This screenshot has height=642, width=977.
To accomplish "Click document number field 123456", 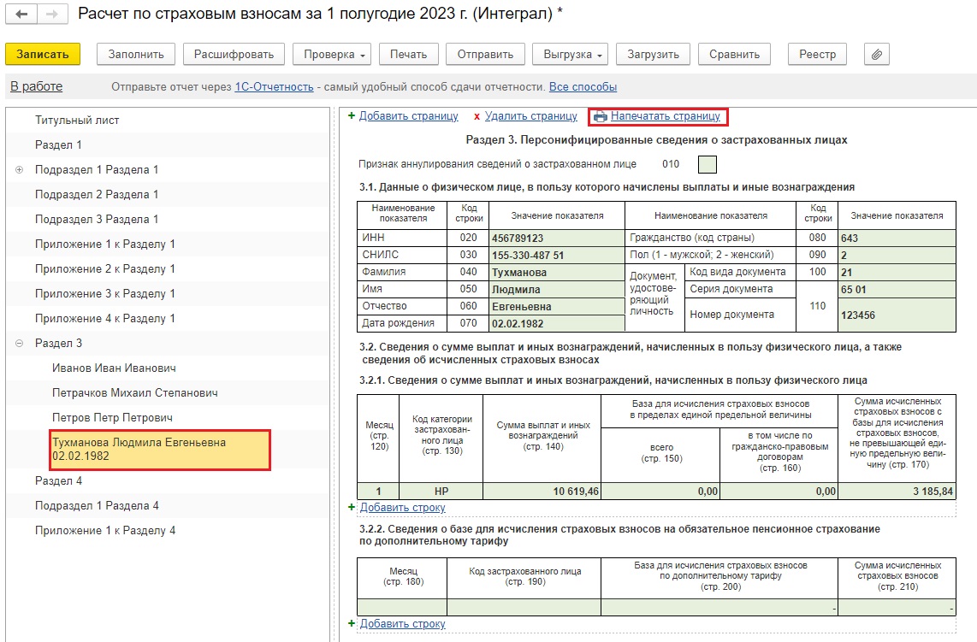I will [897, 315].
